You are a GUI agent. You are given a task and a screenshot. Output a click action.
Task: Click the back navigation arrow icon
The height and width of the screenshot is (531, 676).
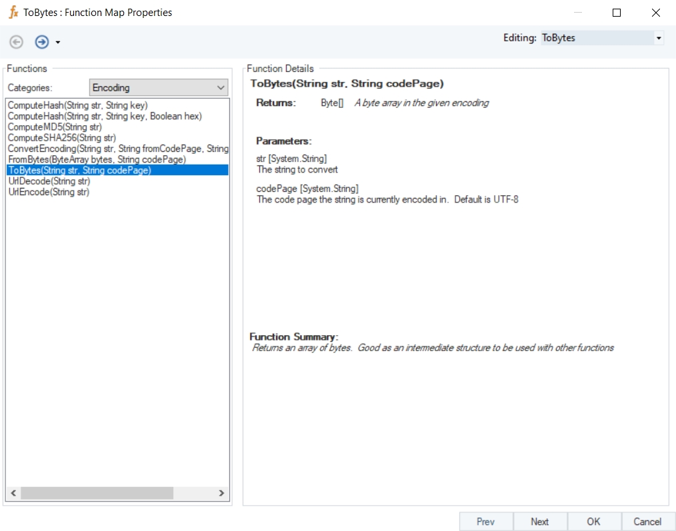[16, 42]
